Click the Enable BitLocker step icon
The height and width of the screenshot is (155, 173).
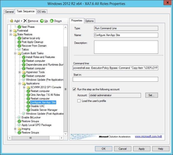pyautogui.click(x=19, y=117)
